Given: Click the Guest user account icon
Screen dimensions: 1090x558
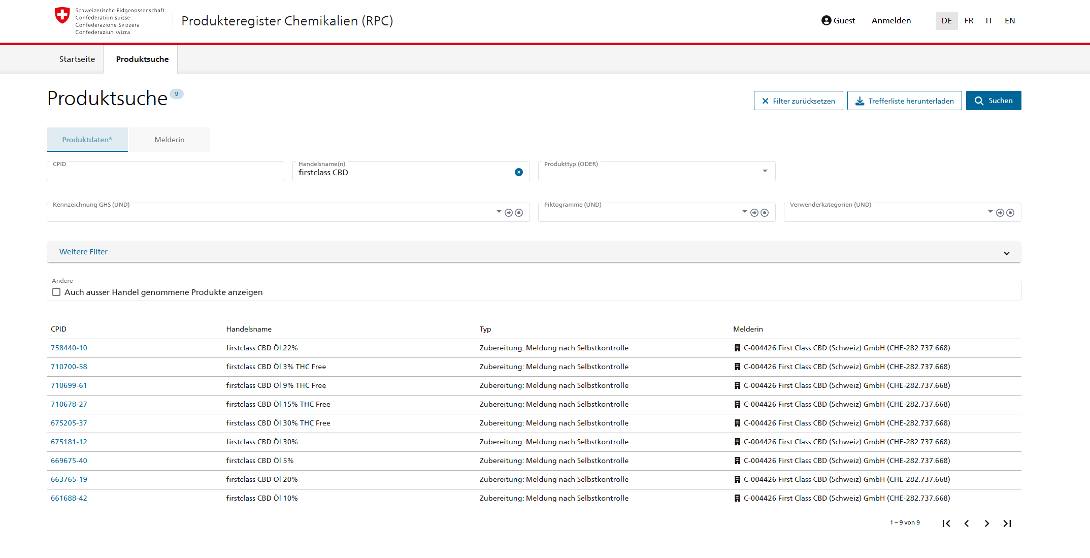Looking at the screenshot, I should point(826,20).
